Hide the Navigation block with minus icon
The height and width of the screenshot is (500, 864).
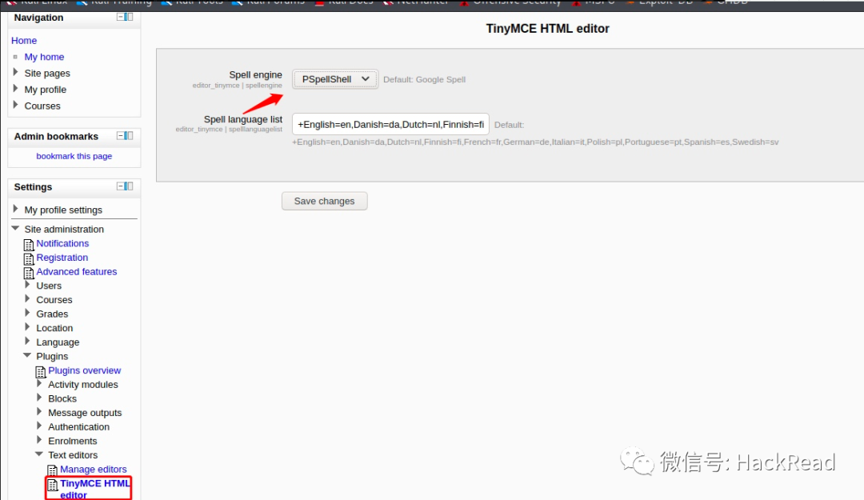pos(120,17)
